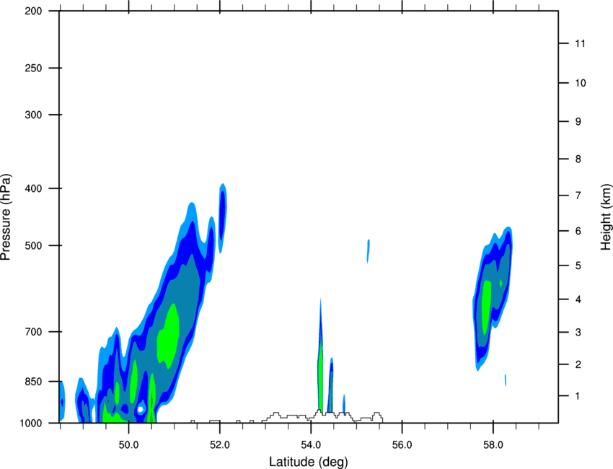This screenshot has height=469, width=613.
Task: Click the small light-blue sliver near 55.3 degrees
Action: (369, 250)
